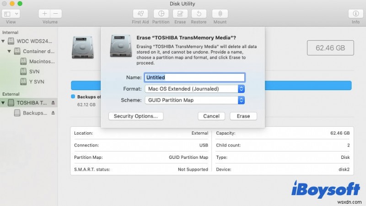Click the blue disk usage bar
366x206 pixels.
click(308, 86)
